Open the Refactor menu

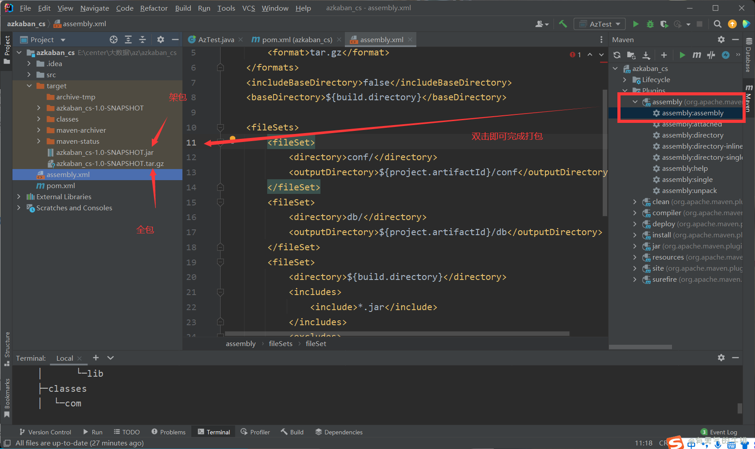click(154, 8)
